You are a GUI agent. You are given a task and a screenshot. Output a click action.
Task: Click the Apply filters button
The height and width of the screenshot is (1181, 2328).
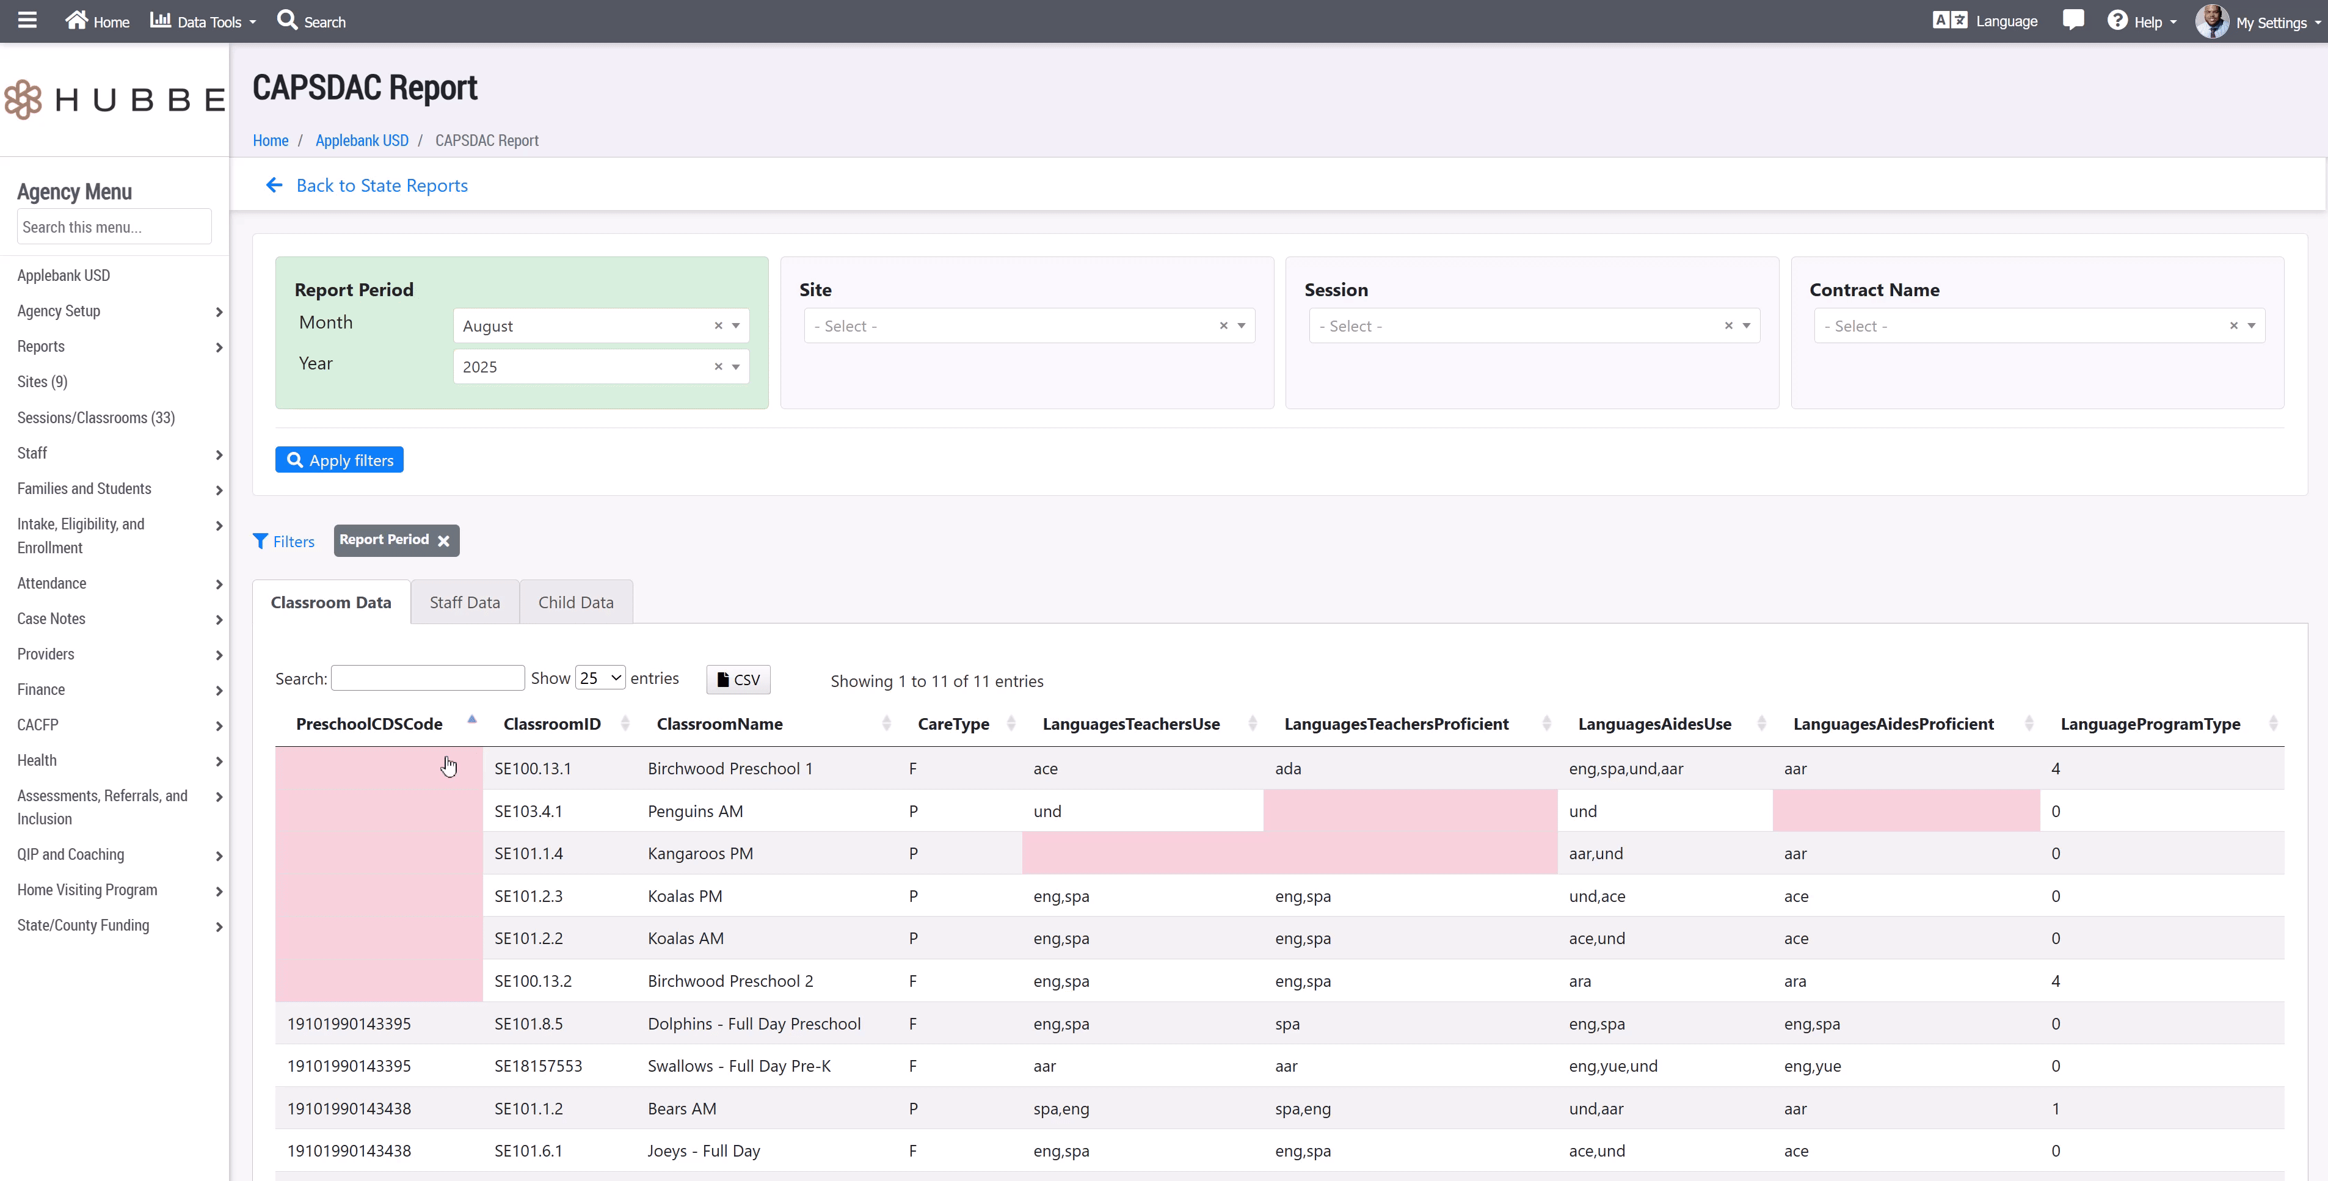tap(339, 460)
